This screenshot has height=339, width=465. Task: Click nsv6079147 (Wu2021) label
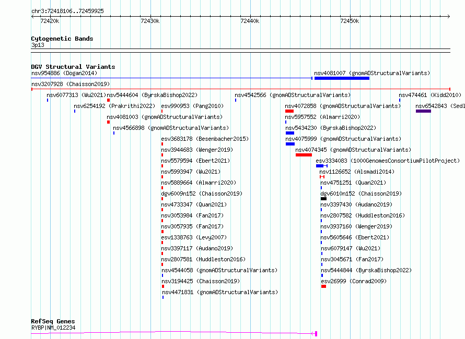(351, 248)
